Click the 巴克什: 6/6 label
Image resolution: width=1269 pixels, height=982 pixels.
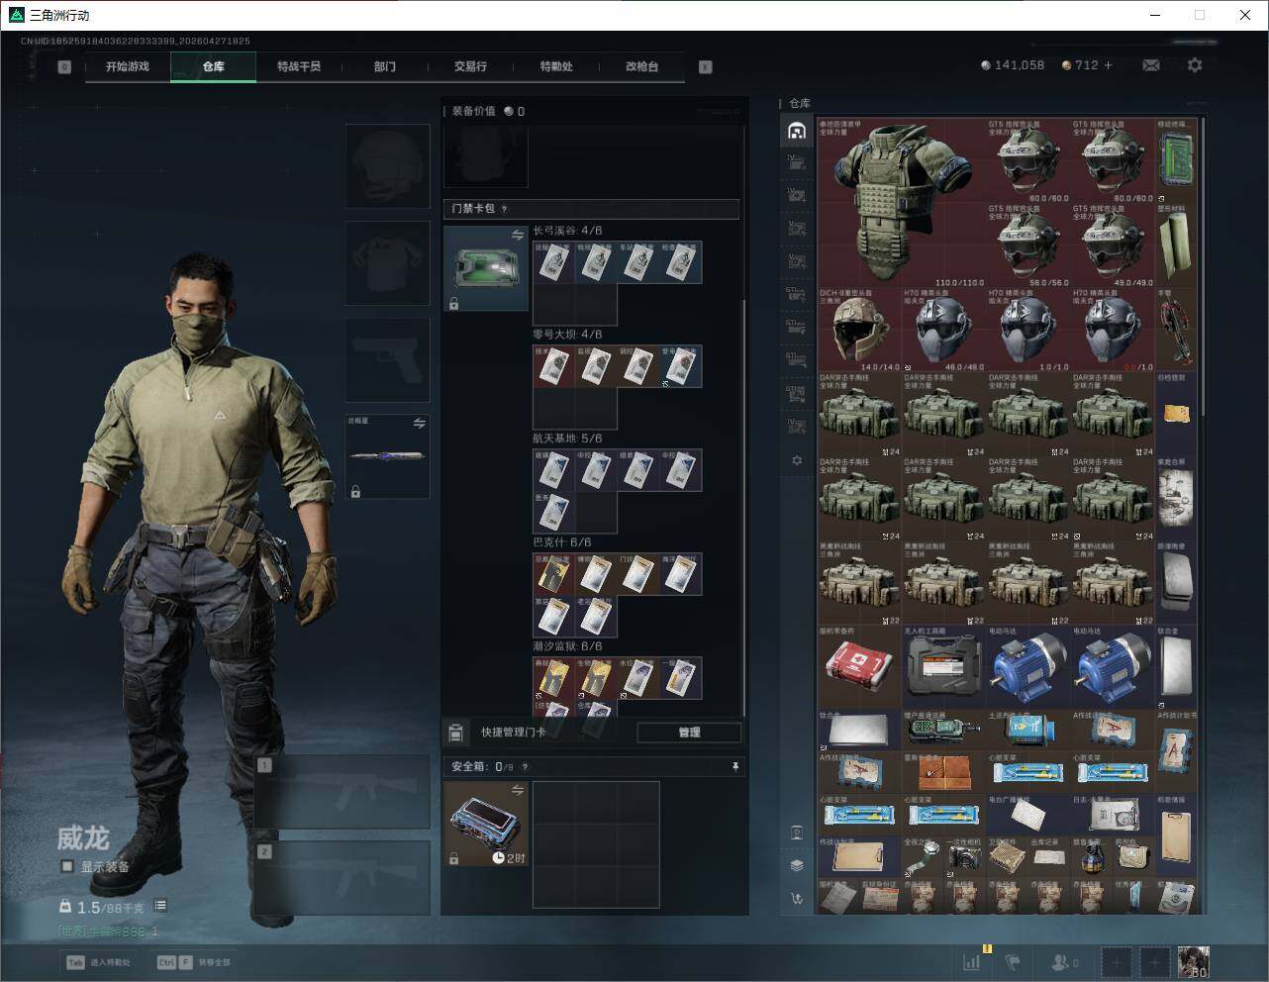561,542
